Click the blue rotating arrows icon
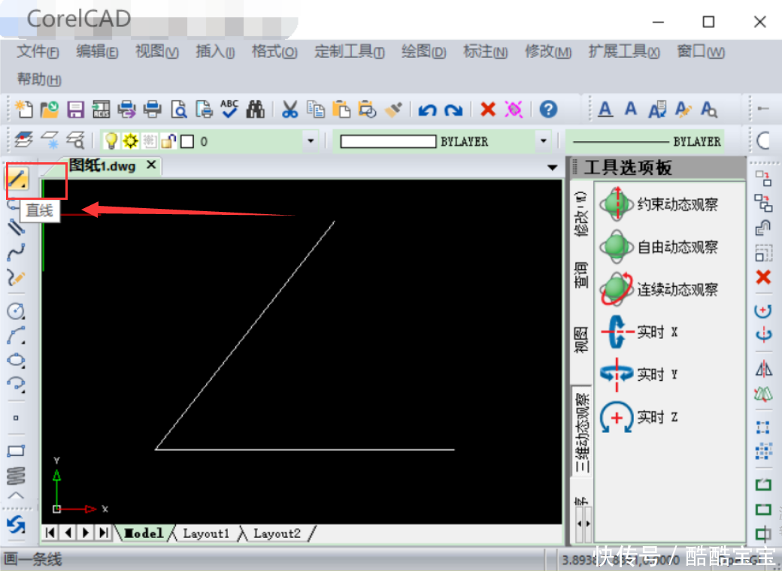Image resolution: width=782 pixels, height=571 pixels. [x=16, y=524]
